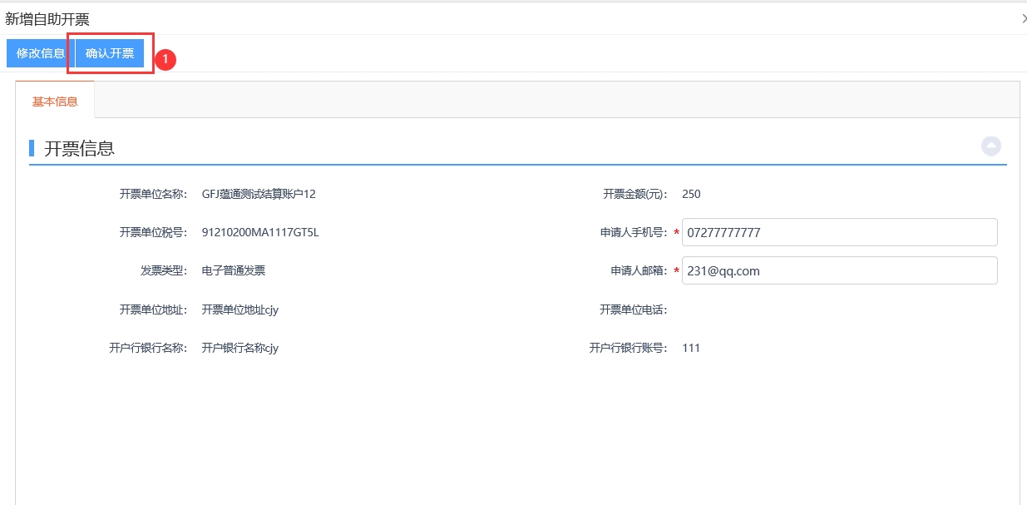Click the 开票信息 section heading
The height and width of the screenshot is (505, 1027).
click(79, 149)
